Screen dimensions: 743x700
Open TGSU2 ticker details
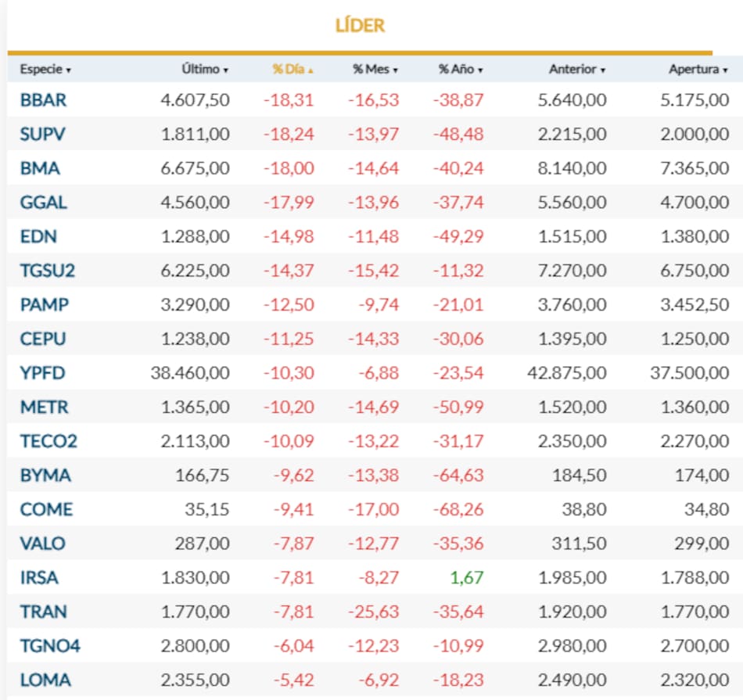[x=47, y=271]
